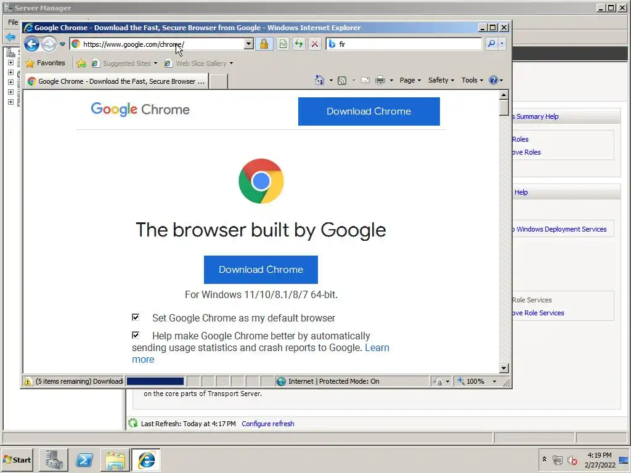Screen dimensions: 631x473
Task: Open the Safety menu
Action: click(x=441, y=80)
